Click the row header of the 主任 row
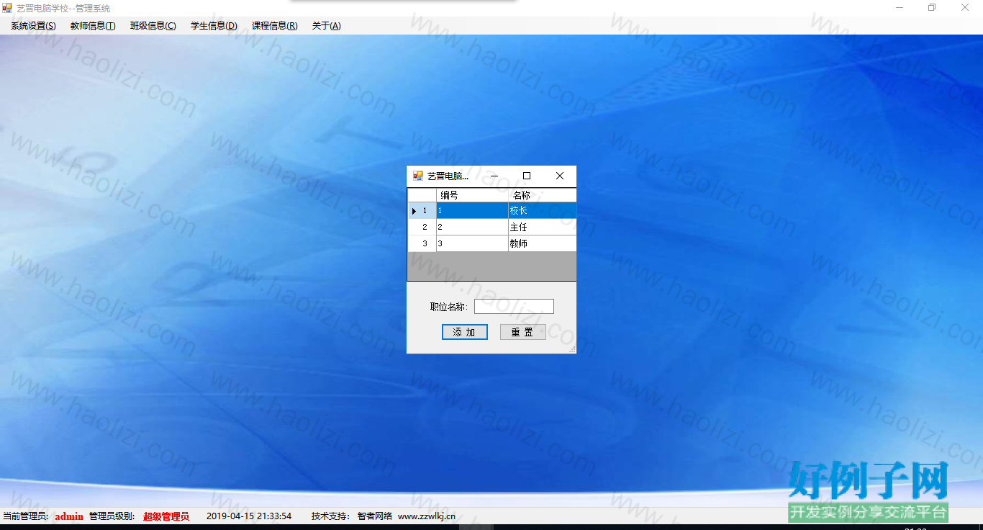The height and width of the screenshot is (530, 983). (x=422, y=227)
